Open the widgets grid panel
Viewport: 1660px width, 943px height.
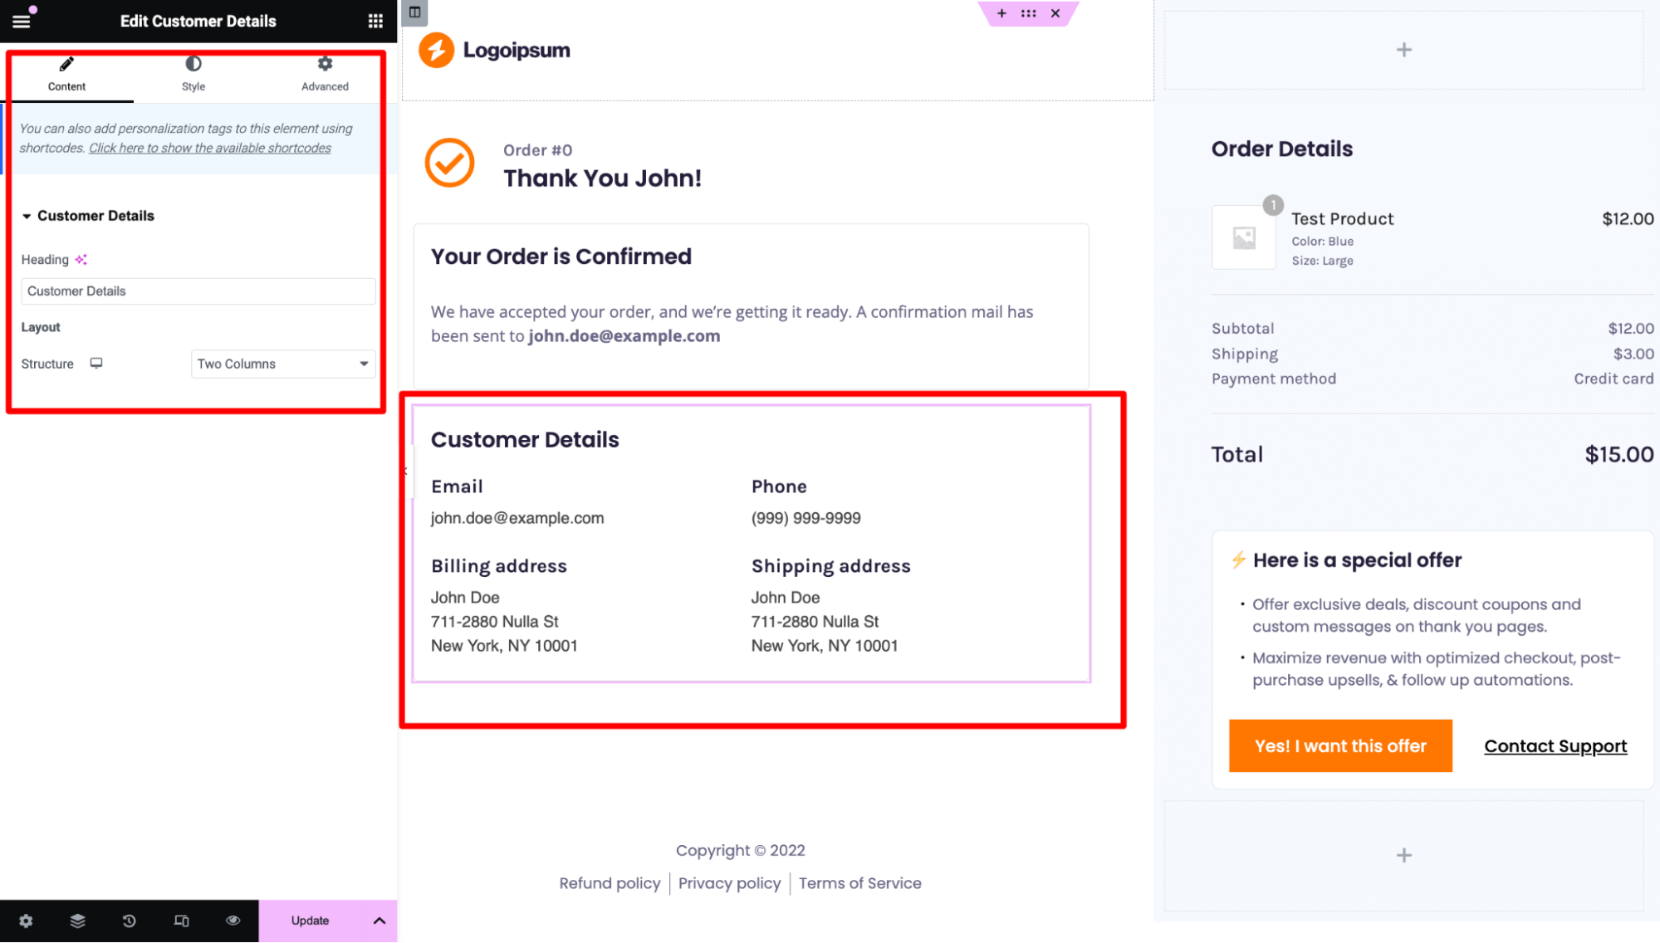tap(375, 21)
